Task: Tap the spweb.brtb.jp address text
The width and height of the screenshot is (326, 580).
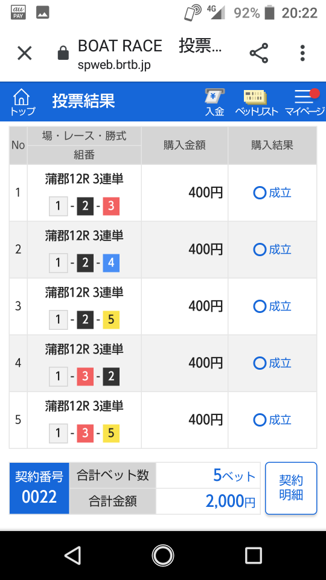Action: (114, 65)
